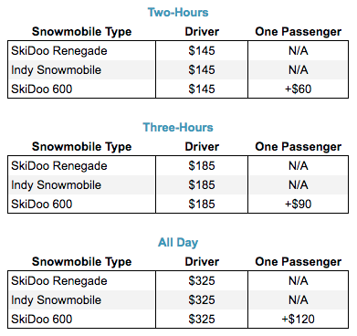Select Indy Snowmobile in Two-Hours table

pos(56,70)
